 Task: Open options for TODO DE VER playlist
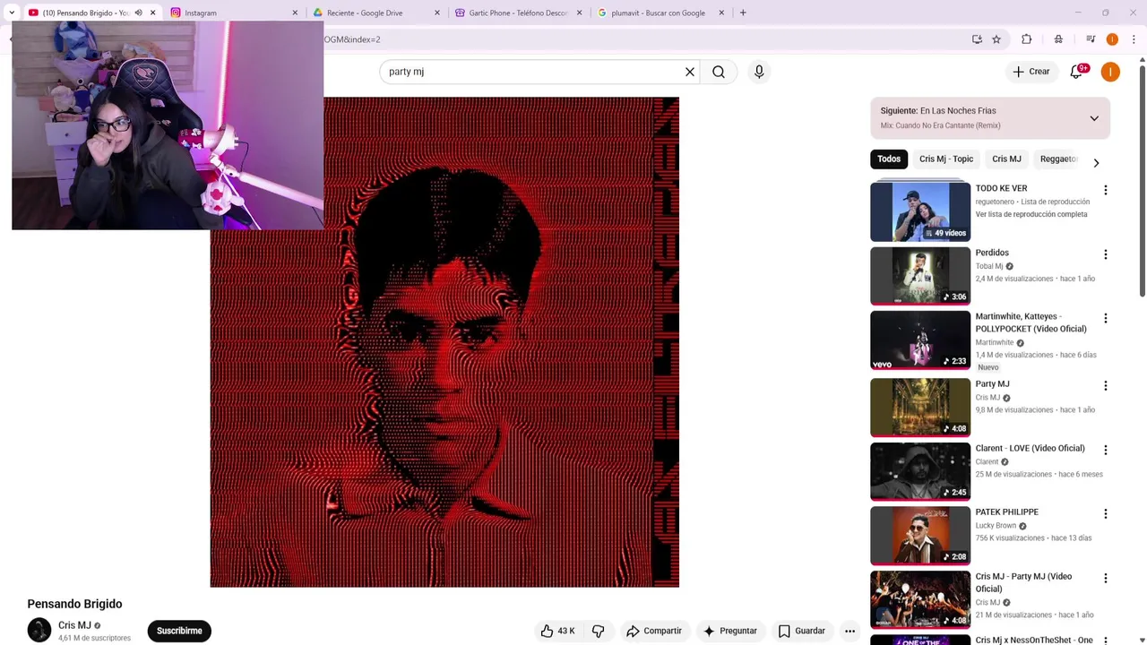(1106, 190)
